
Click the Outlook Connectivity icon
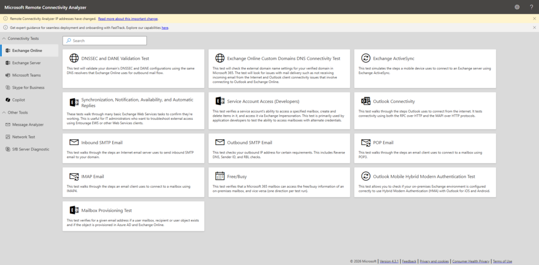[x=365, y=101]
